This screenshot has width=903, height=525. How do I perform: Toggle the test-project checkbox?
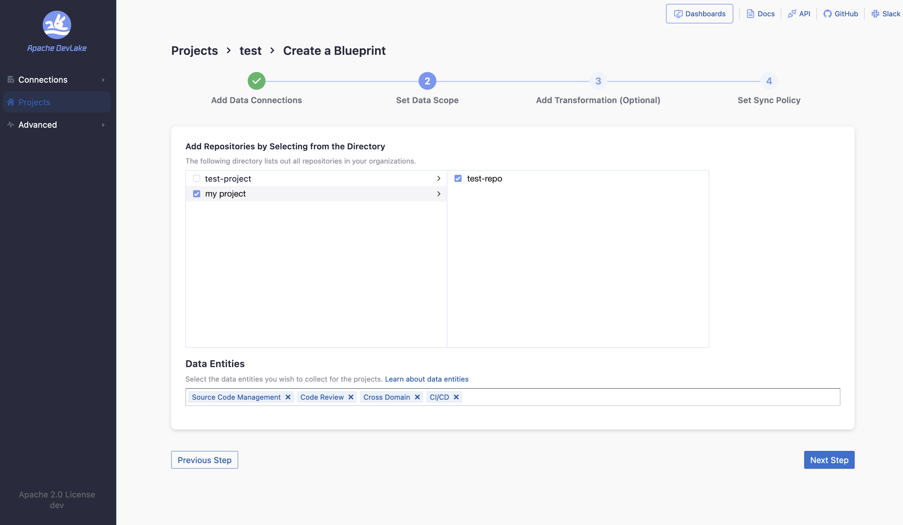coord(196,178)
